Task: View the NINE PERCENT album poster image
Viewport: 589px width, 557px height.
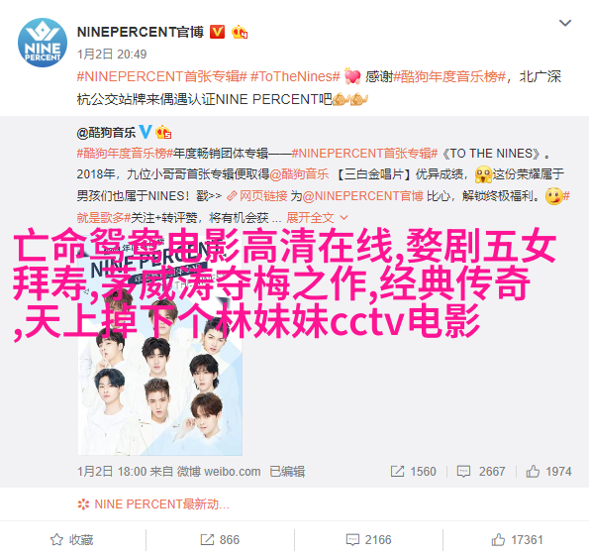Action: coord(160,345)
